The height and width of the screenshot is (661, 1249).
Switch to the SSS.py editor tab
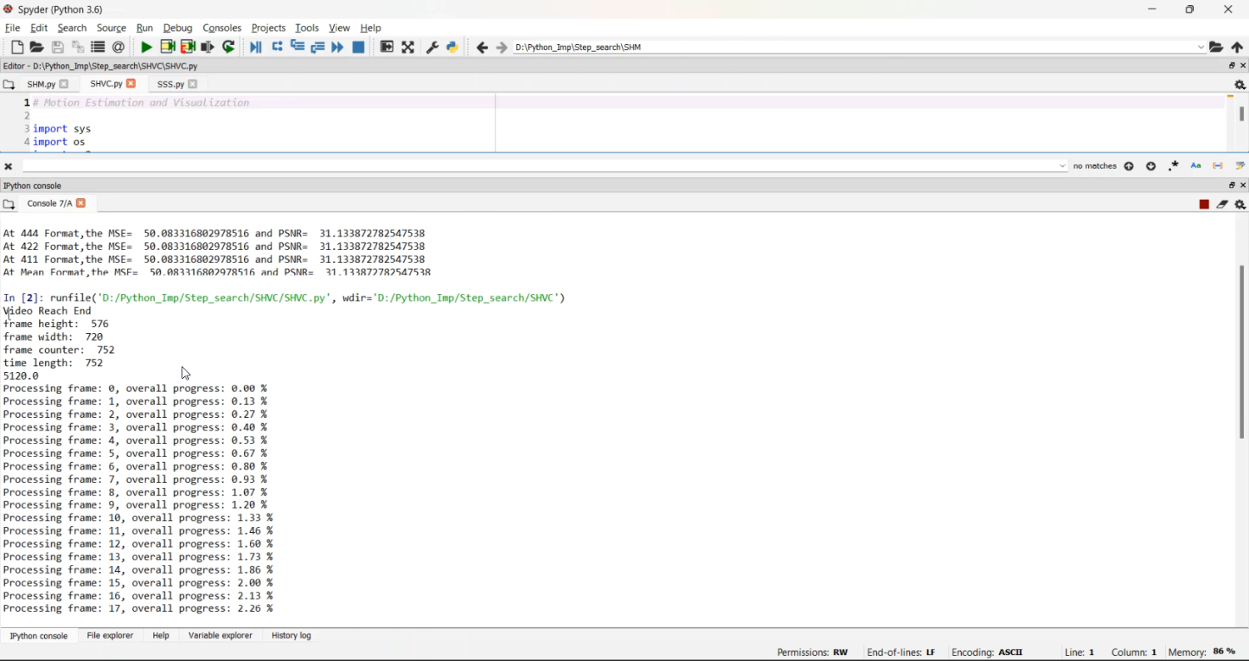click(x=170, y=84)
